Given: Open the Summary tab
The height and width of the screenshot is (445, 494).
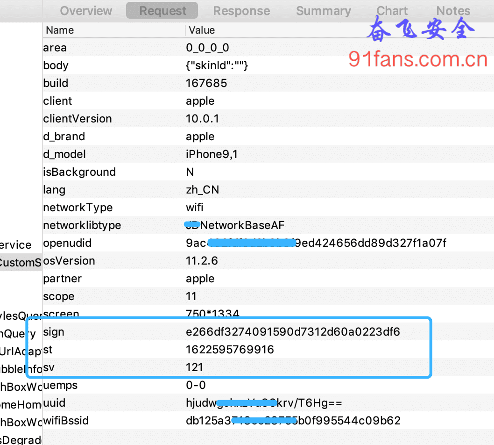Looking at the screenshot, I should tap(324, 11).
